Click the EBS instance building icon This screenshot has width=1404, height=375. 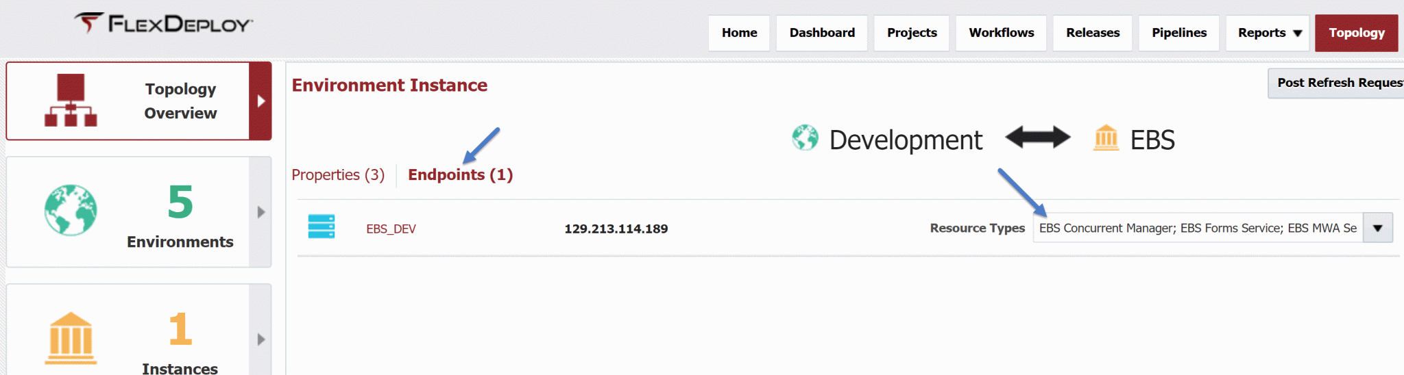[1106, 138]
